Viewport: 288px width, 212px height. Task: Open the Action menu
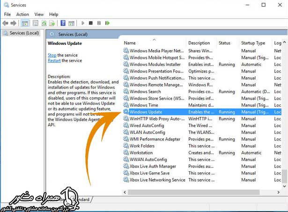(22, 15)
